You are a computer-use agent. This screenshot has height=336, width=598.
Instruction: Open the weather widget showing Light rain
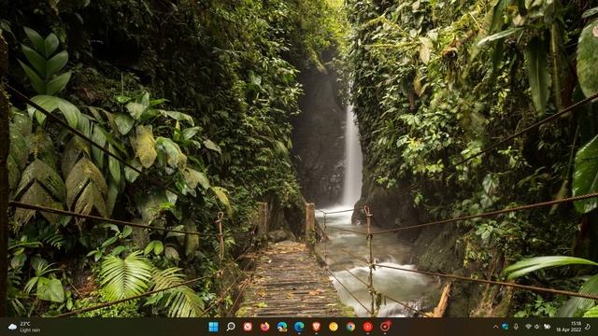click(24, 327)
